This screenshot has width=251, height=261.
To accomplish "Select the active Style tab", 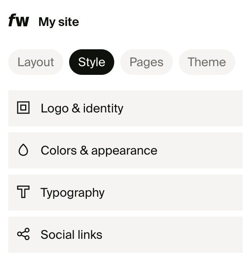I will tap(92, 62).
